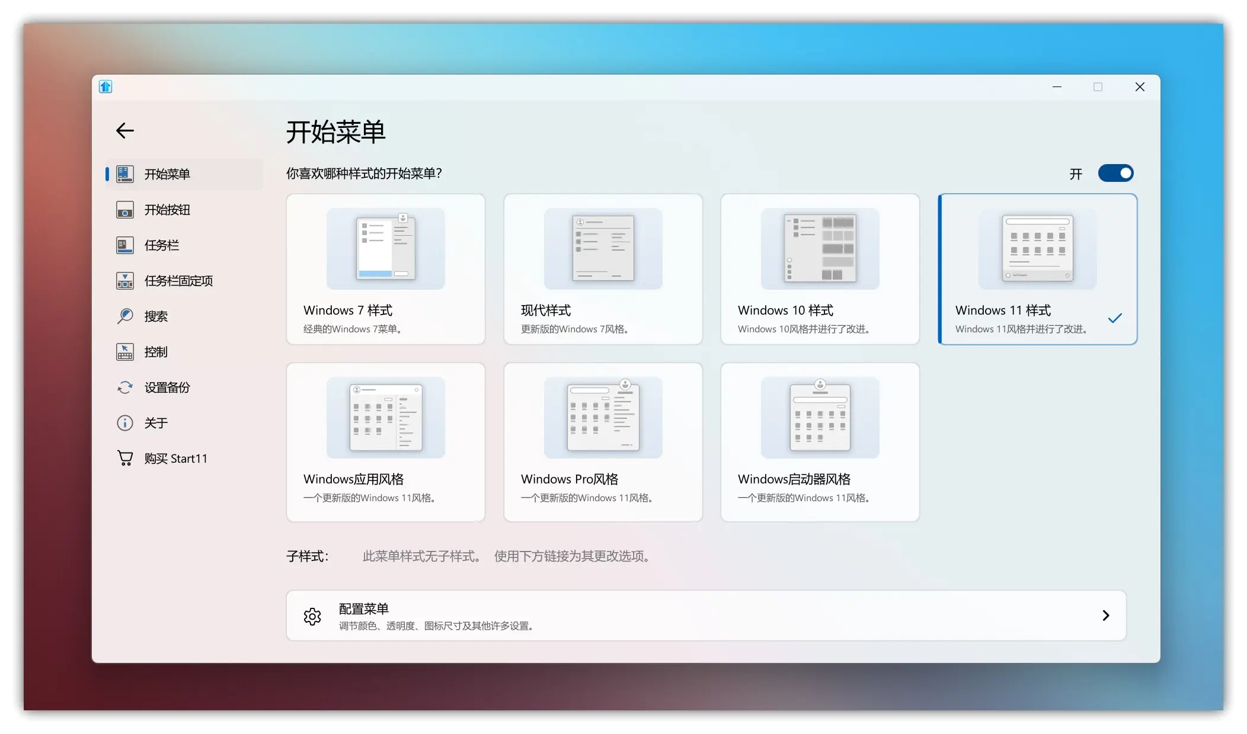Open the 控制 settings section
The image size is (1247, 734).
(184, 352)
